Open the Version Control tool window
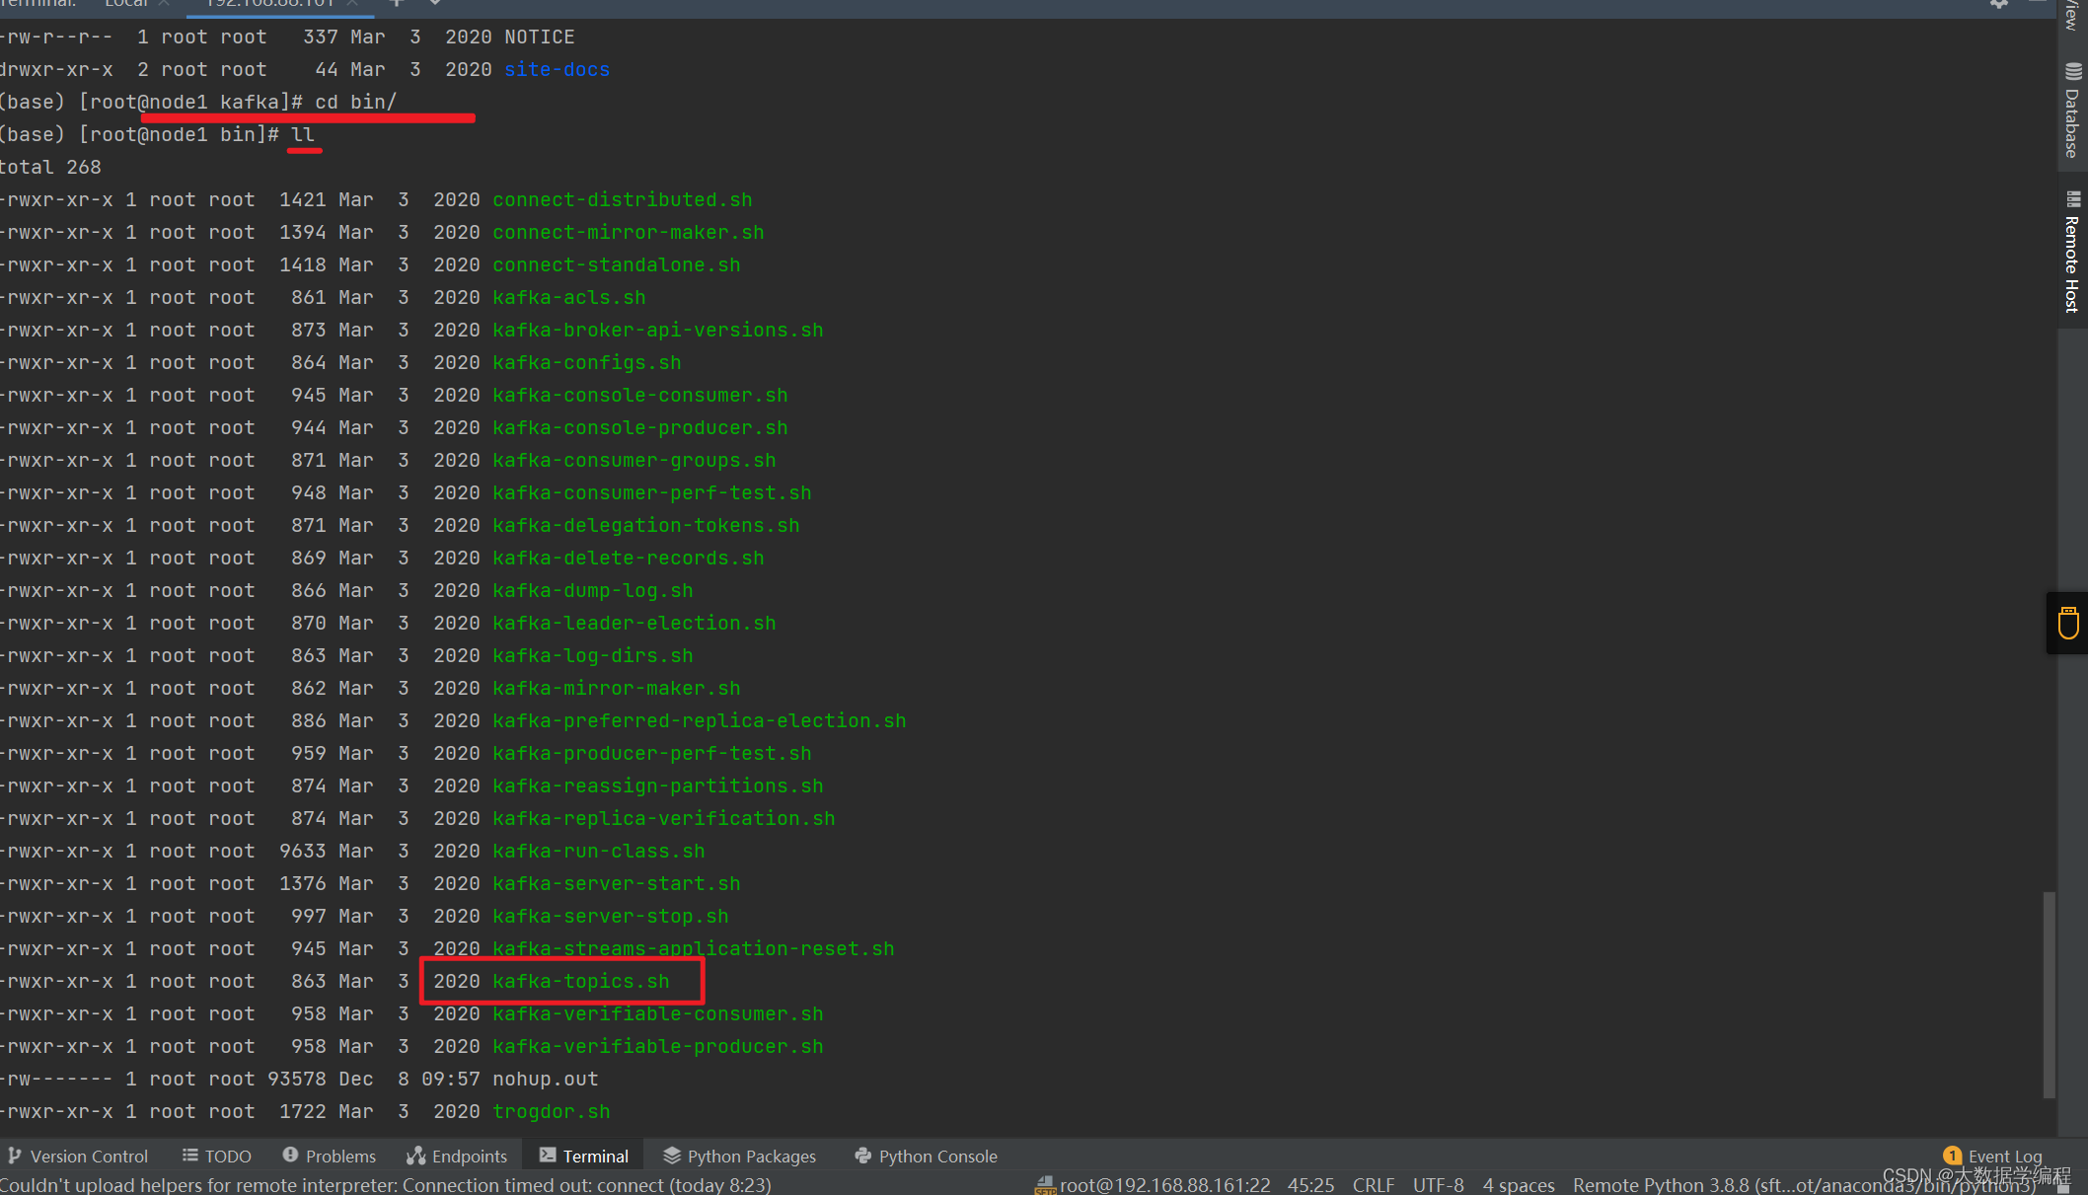 click(x=78, y=1156)
